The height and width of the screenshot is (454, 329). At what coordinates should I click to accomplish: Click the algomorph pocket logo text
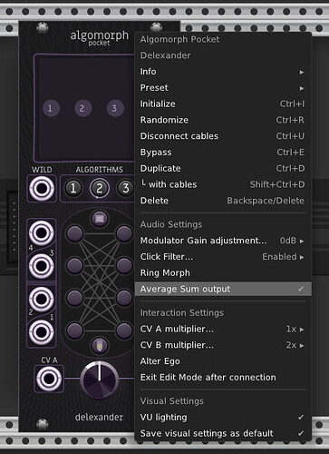(x=100, y=38)
